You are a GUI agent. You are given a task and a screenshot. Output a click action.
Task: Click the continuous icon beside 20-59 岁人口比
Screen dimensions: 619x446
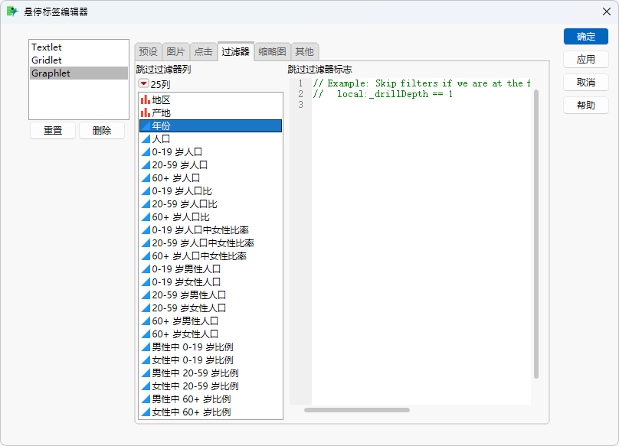(146, 203)
